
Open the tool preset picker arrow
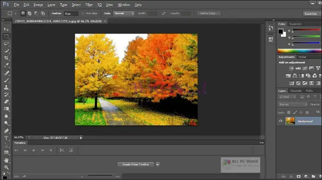[x=15, y=13]
